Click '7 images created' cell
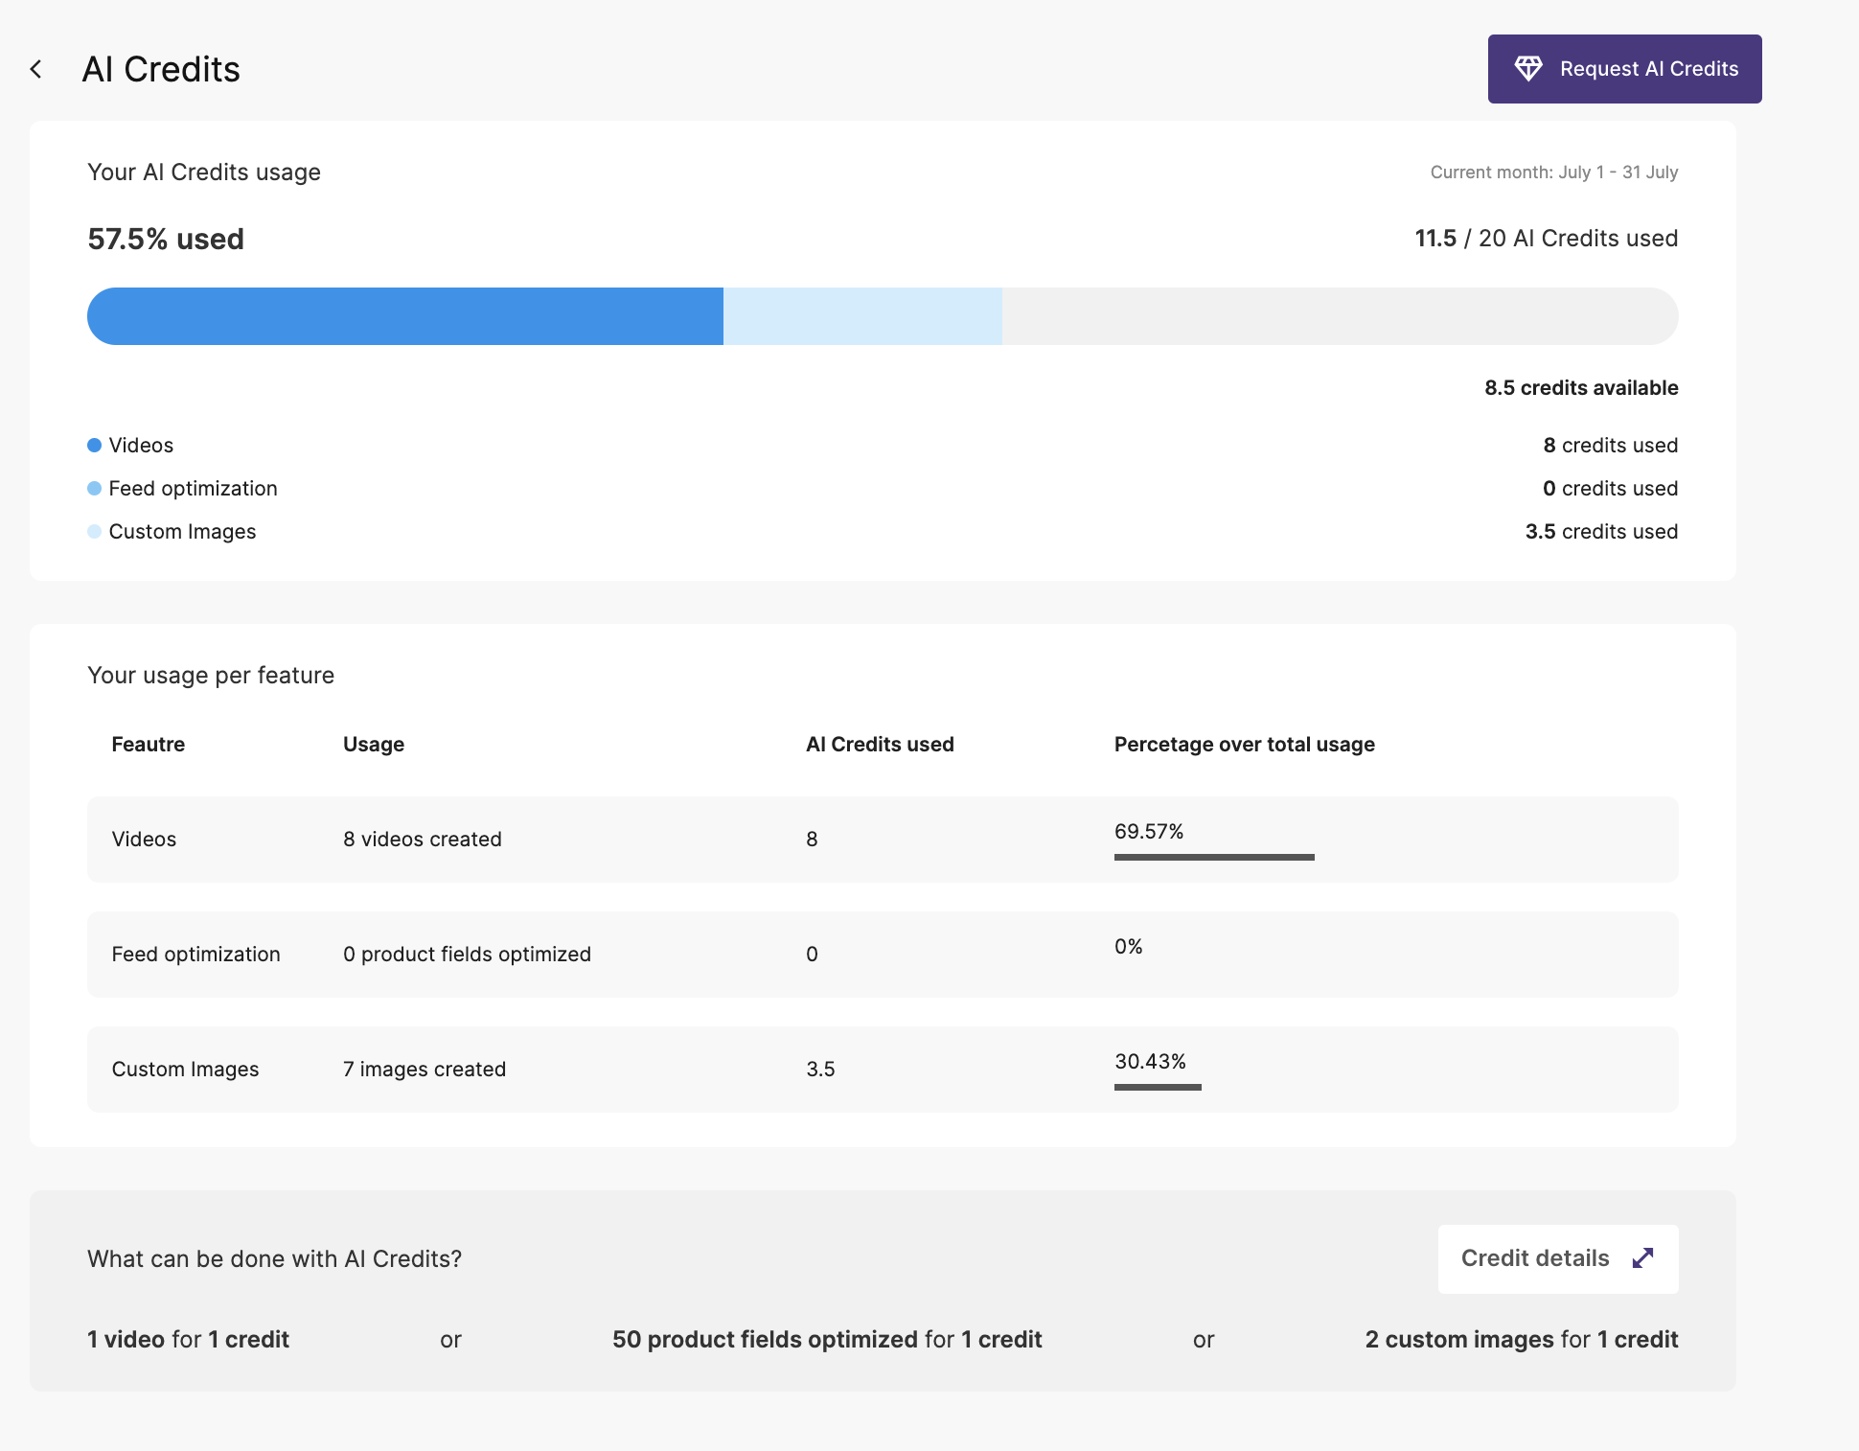The width and height of the screenshot is (1859, 1451). pos(425,1070)
